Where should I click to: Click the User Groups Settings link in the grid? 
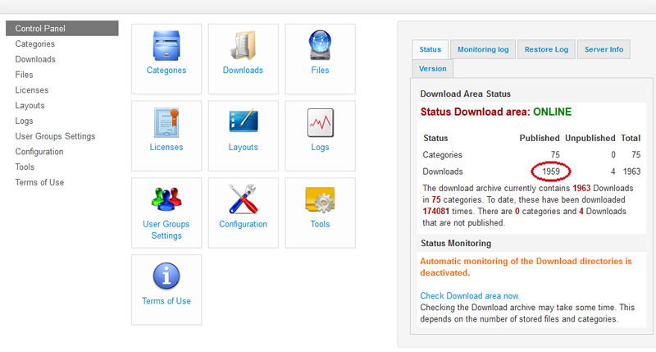coord(166,230)
